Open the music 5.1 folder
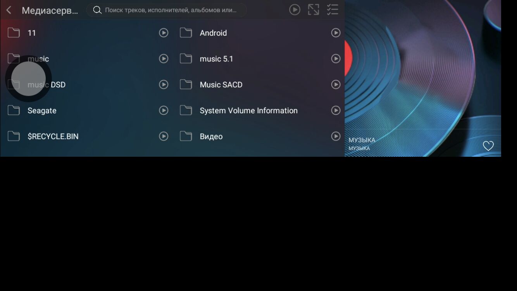 [216, 59]
